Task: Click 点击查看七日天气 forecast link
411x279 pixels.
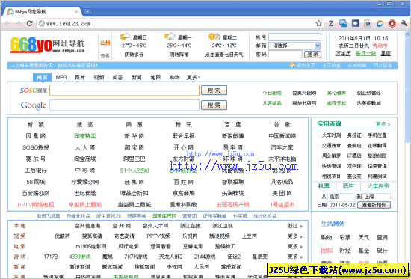Action: click(224, 55)
